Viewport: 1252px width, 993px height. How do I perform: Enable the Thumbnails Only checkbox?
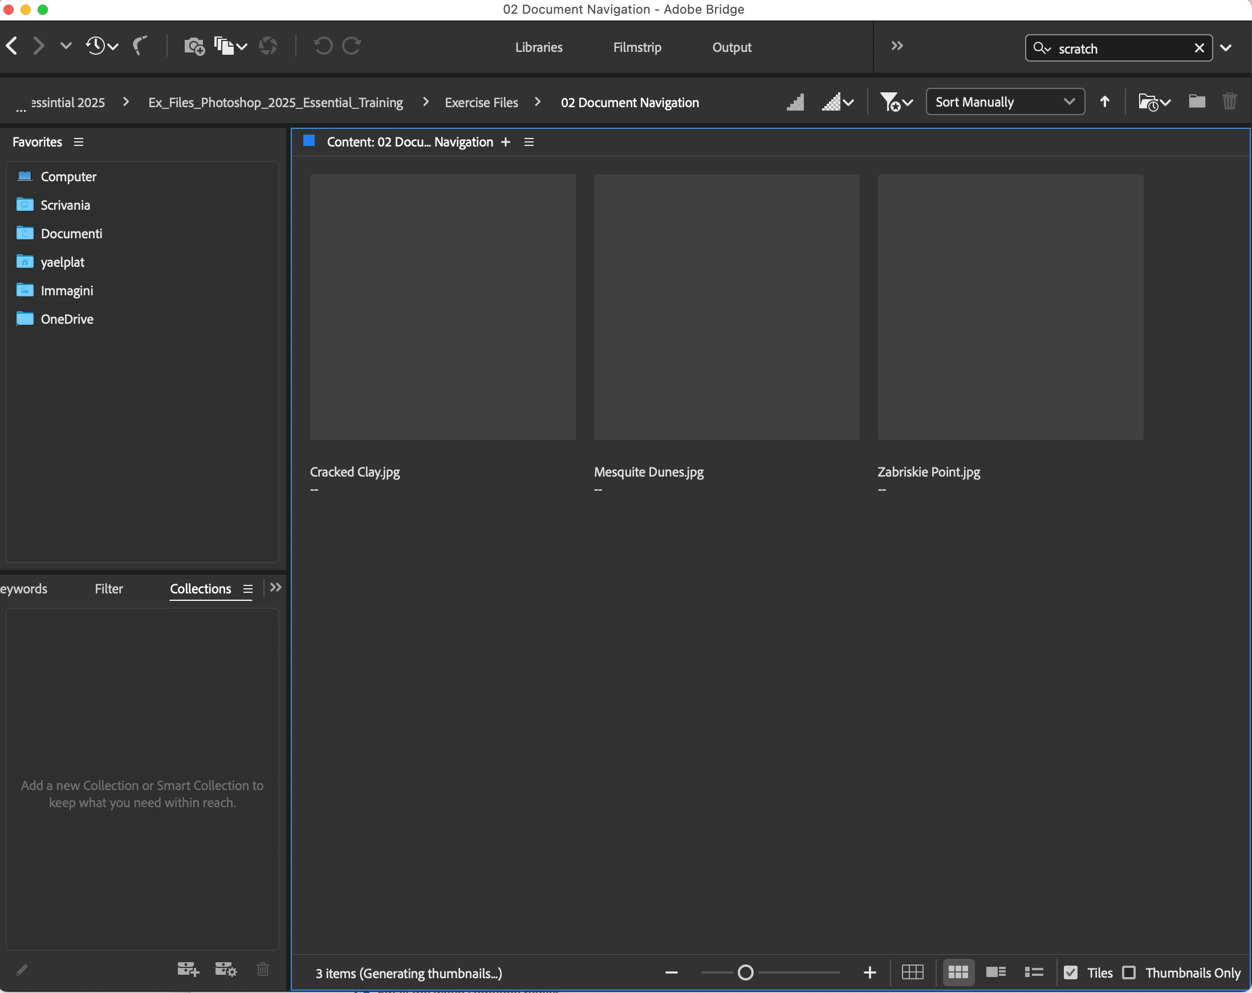[x=1129, y=972]
